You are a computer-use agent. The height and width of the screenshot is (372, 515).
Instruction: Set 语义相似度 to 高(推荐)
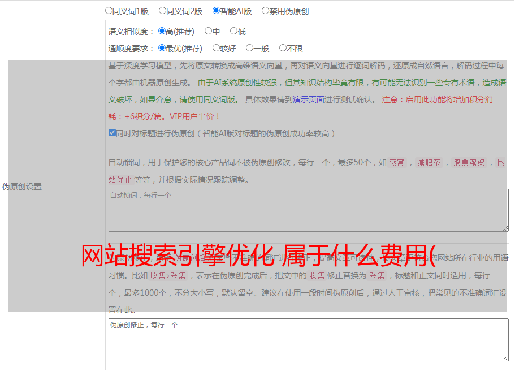pyautogui.click(x=162, y=31)
